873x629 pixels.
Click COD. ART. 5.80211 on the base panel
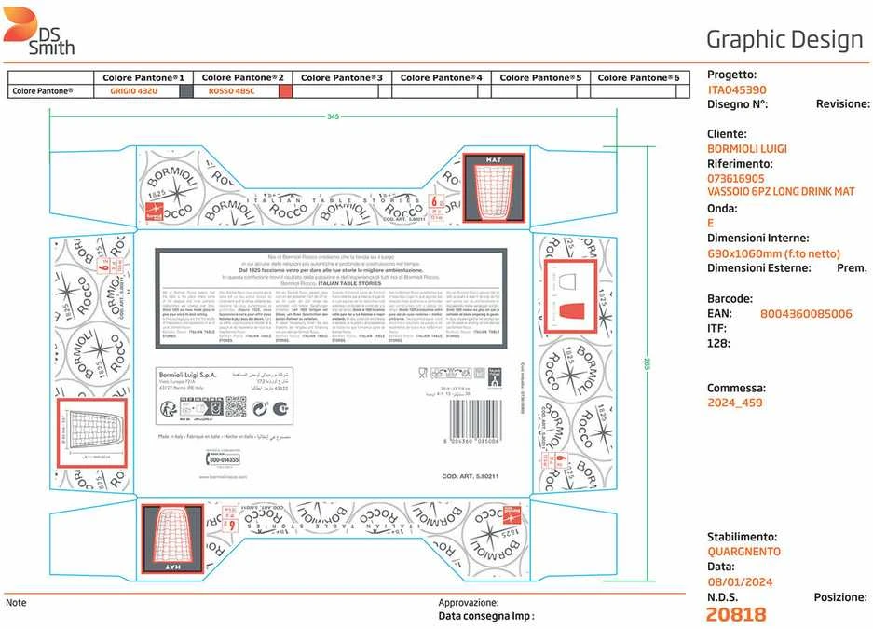pos(471,476)
